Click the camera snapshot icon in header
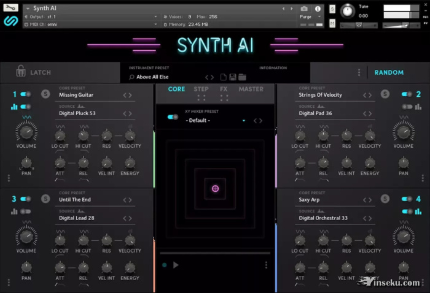This screenshot has width=430, height=293. (304, 9)
